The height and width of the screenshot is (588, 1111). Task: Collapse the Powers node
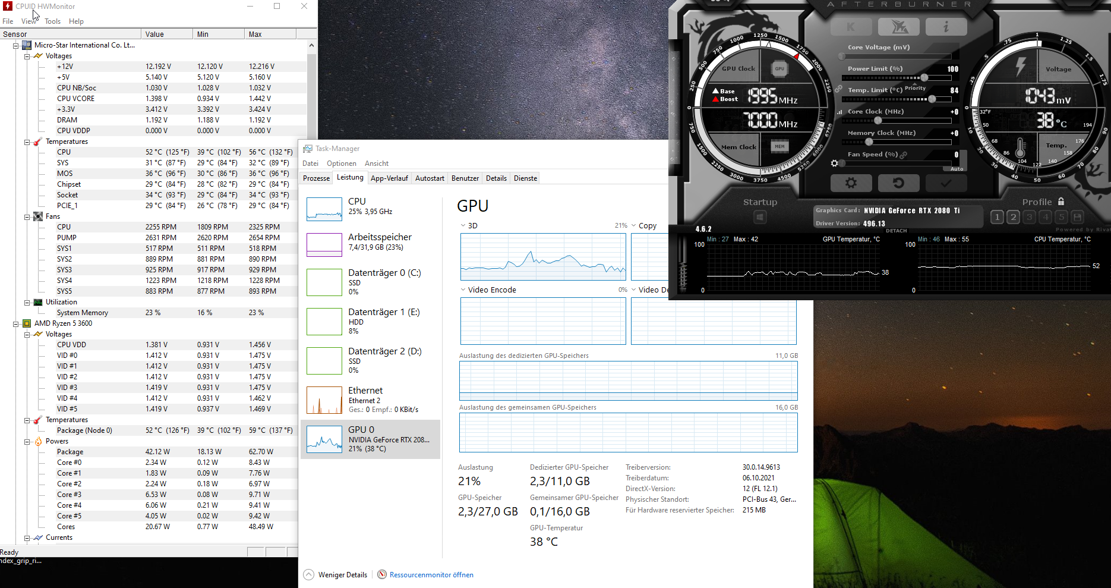(27, 442)
